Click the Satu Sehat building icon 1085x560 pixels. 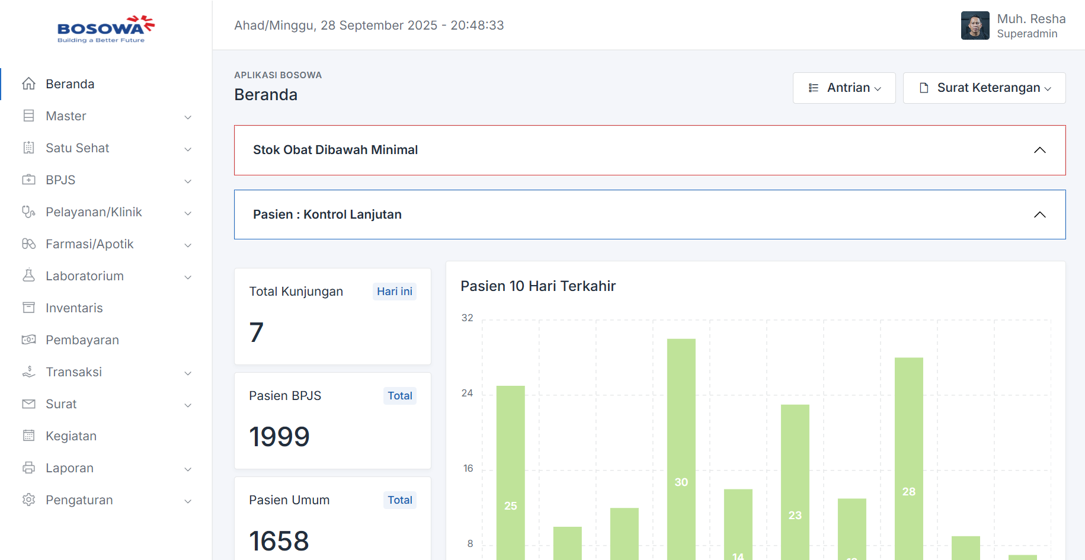(28, 148)
